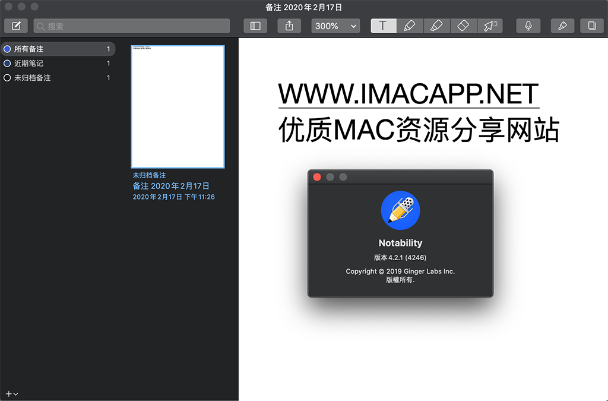Select 近期笔记 in the sidebar
Image resolution: width=608 pixels, height=401 pixels.
(58, 63)
